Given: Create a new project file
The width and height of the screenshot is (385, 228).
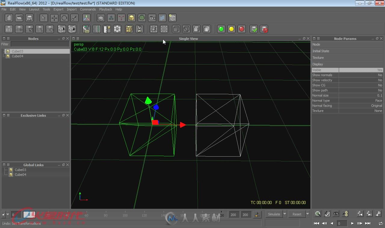Looking at the screenshot, I should [9, 18].
